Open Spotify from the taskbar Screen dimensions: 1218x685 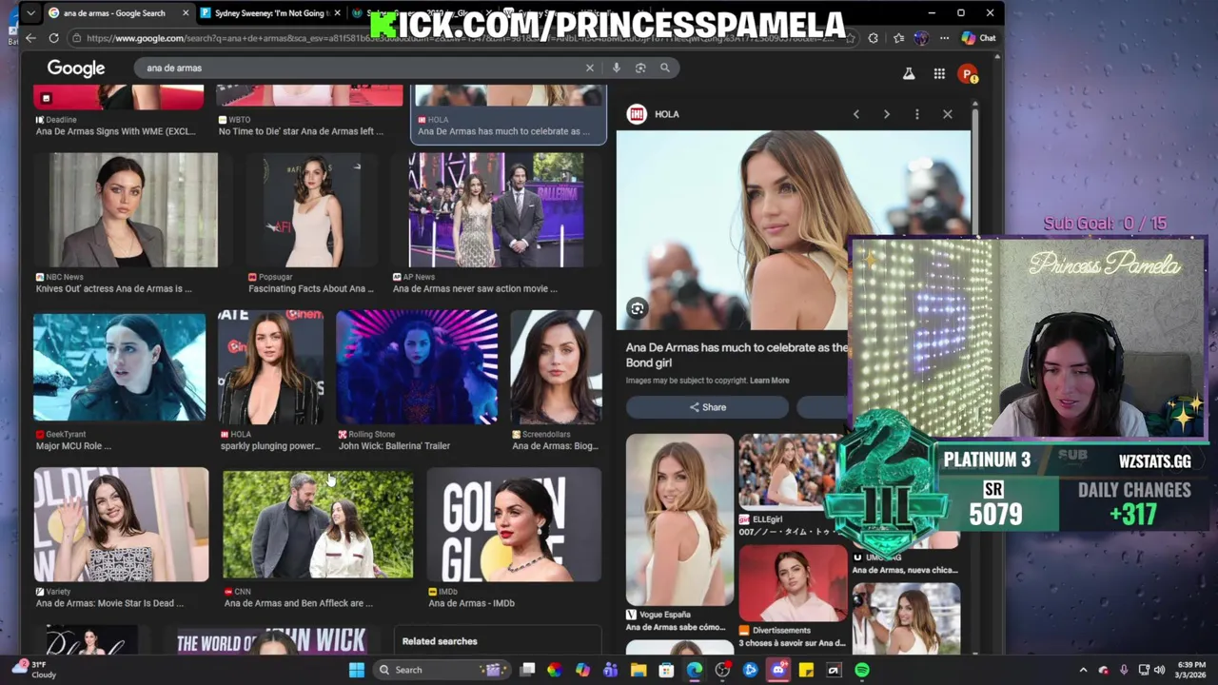tap(862, 670)
